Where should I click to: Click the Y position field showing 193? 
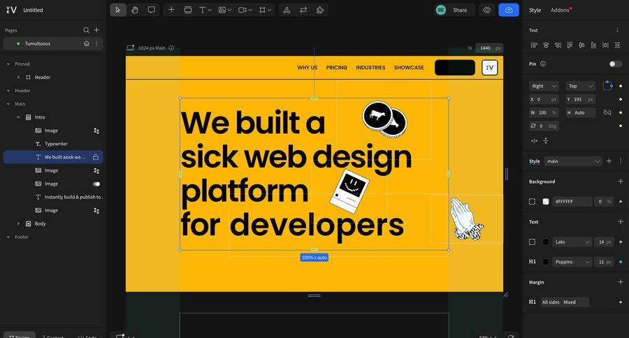click(581, 99)
